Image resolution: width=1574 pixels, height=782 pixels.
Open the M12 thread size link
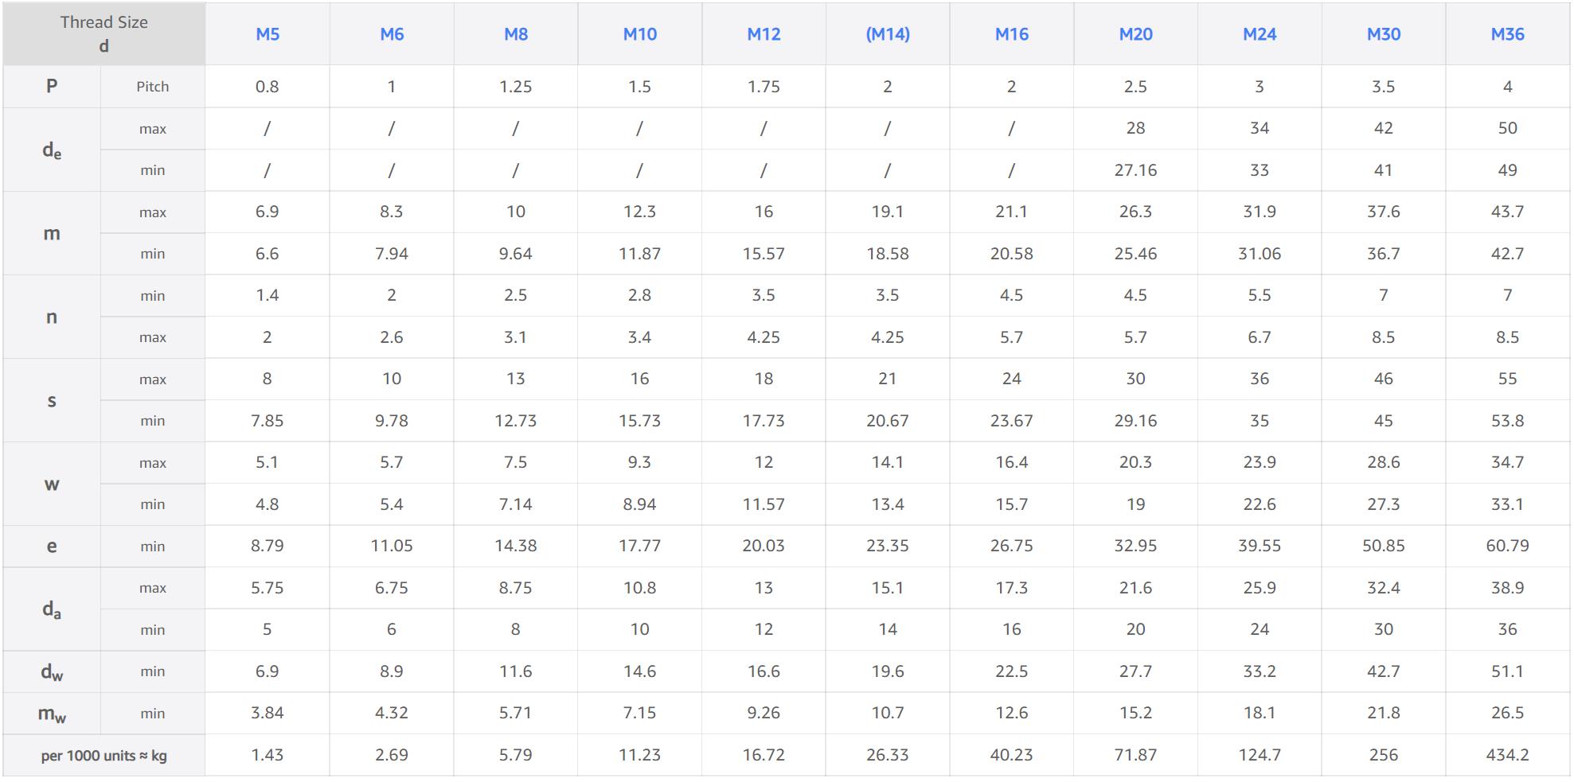764,34
